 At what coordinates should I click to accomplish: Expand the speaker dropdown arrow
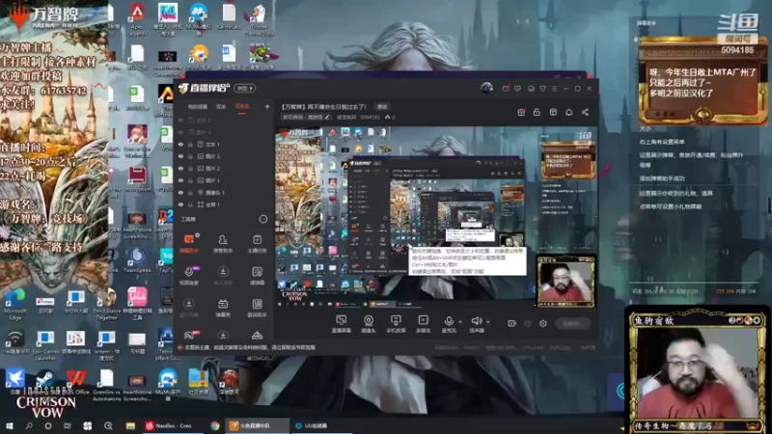pos(488,322)
